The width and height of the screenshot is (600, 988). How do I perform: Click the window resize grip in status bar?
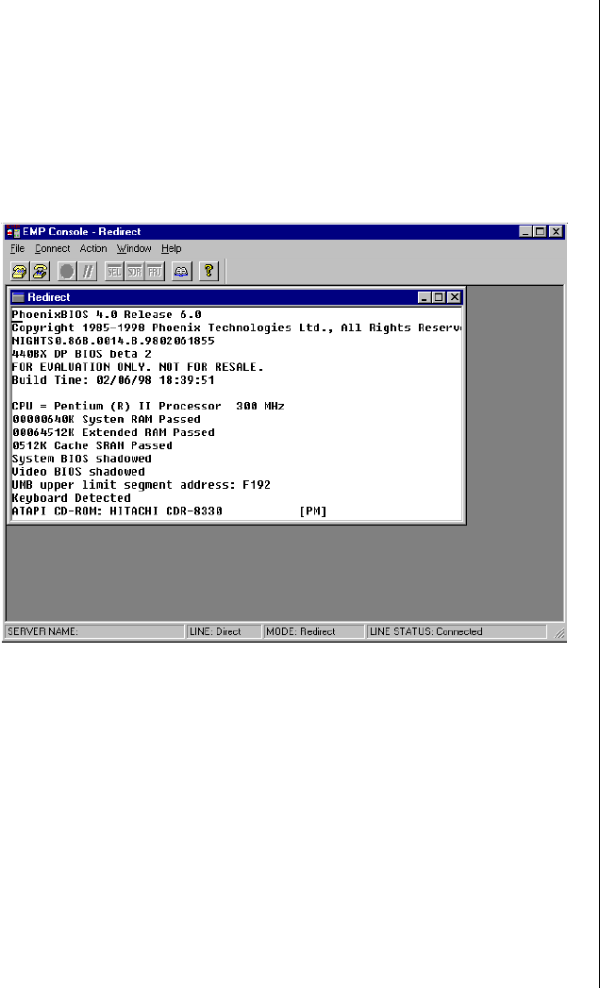[x=558, y=633]
